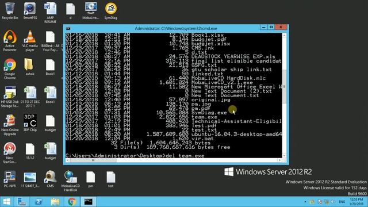The width and height of the screenshot is (368, 207).
Task: Click the 'ubuntu-16.04.3-desktop-amd64' listing entry
Action: coord(236,134)
